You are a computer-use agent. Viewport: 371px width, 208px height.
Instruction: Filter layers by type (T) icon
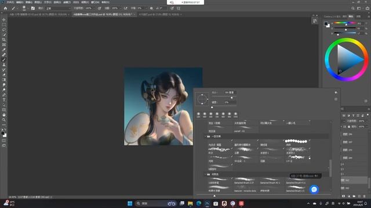pos(354,116)
